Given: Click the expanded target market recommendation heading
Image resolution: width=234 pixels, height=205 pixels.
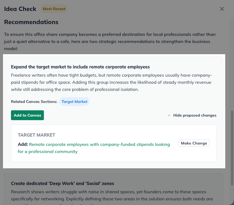Looking at the screenshot, I should tap(80, 67).
